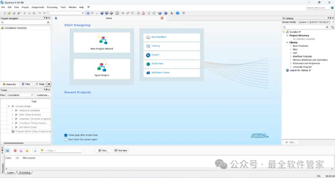Open the What's New link
Image resolution: width=335 pixels, height=178 pixels.
click(157, 64)
